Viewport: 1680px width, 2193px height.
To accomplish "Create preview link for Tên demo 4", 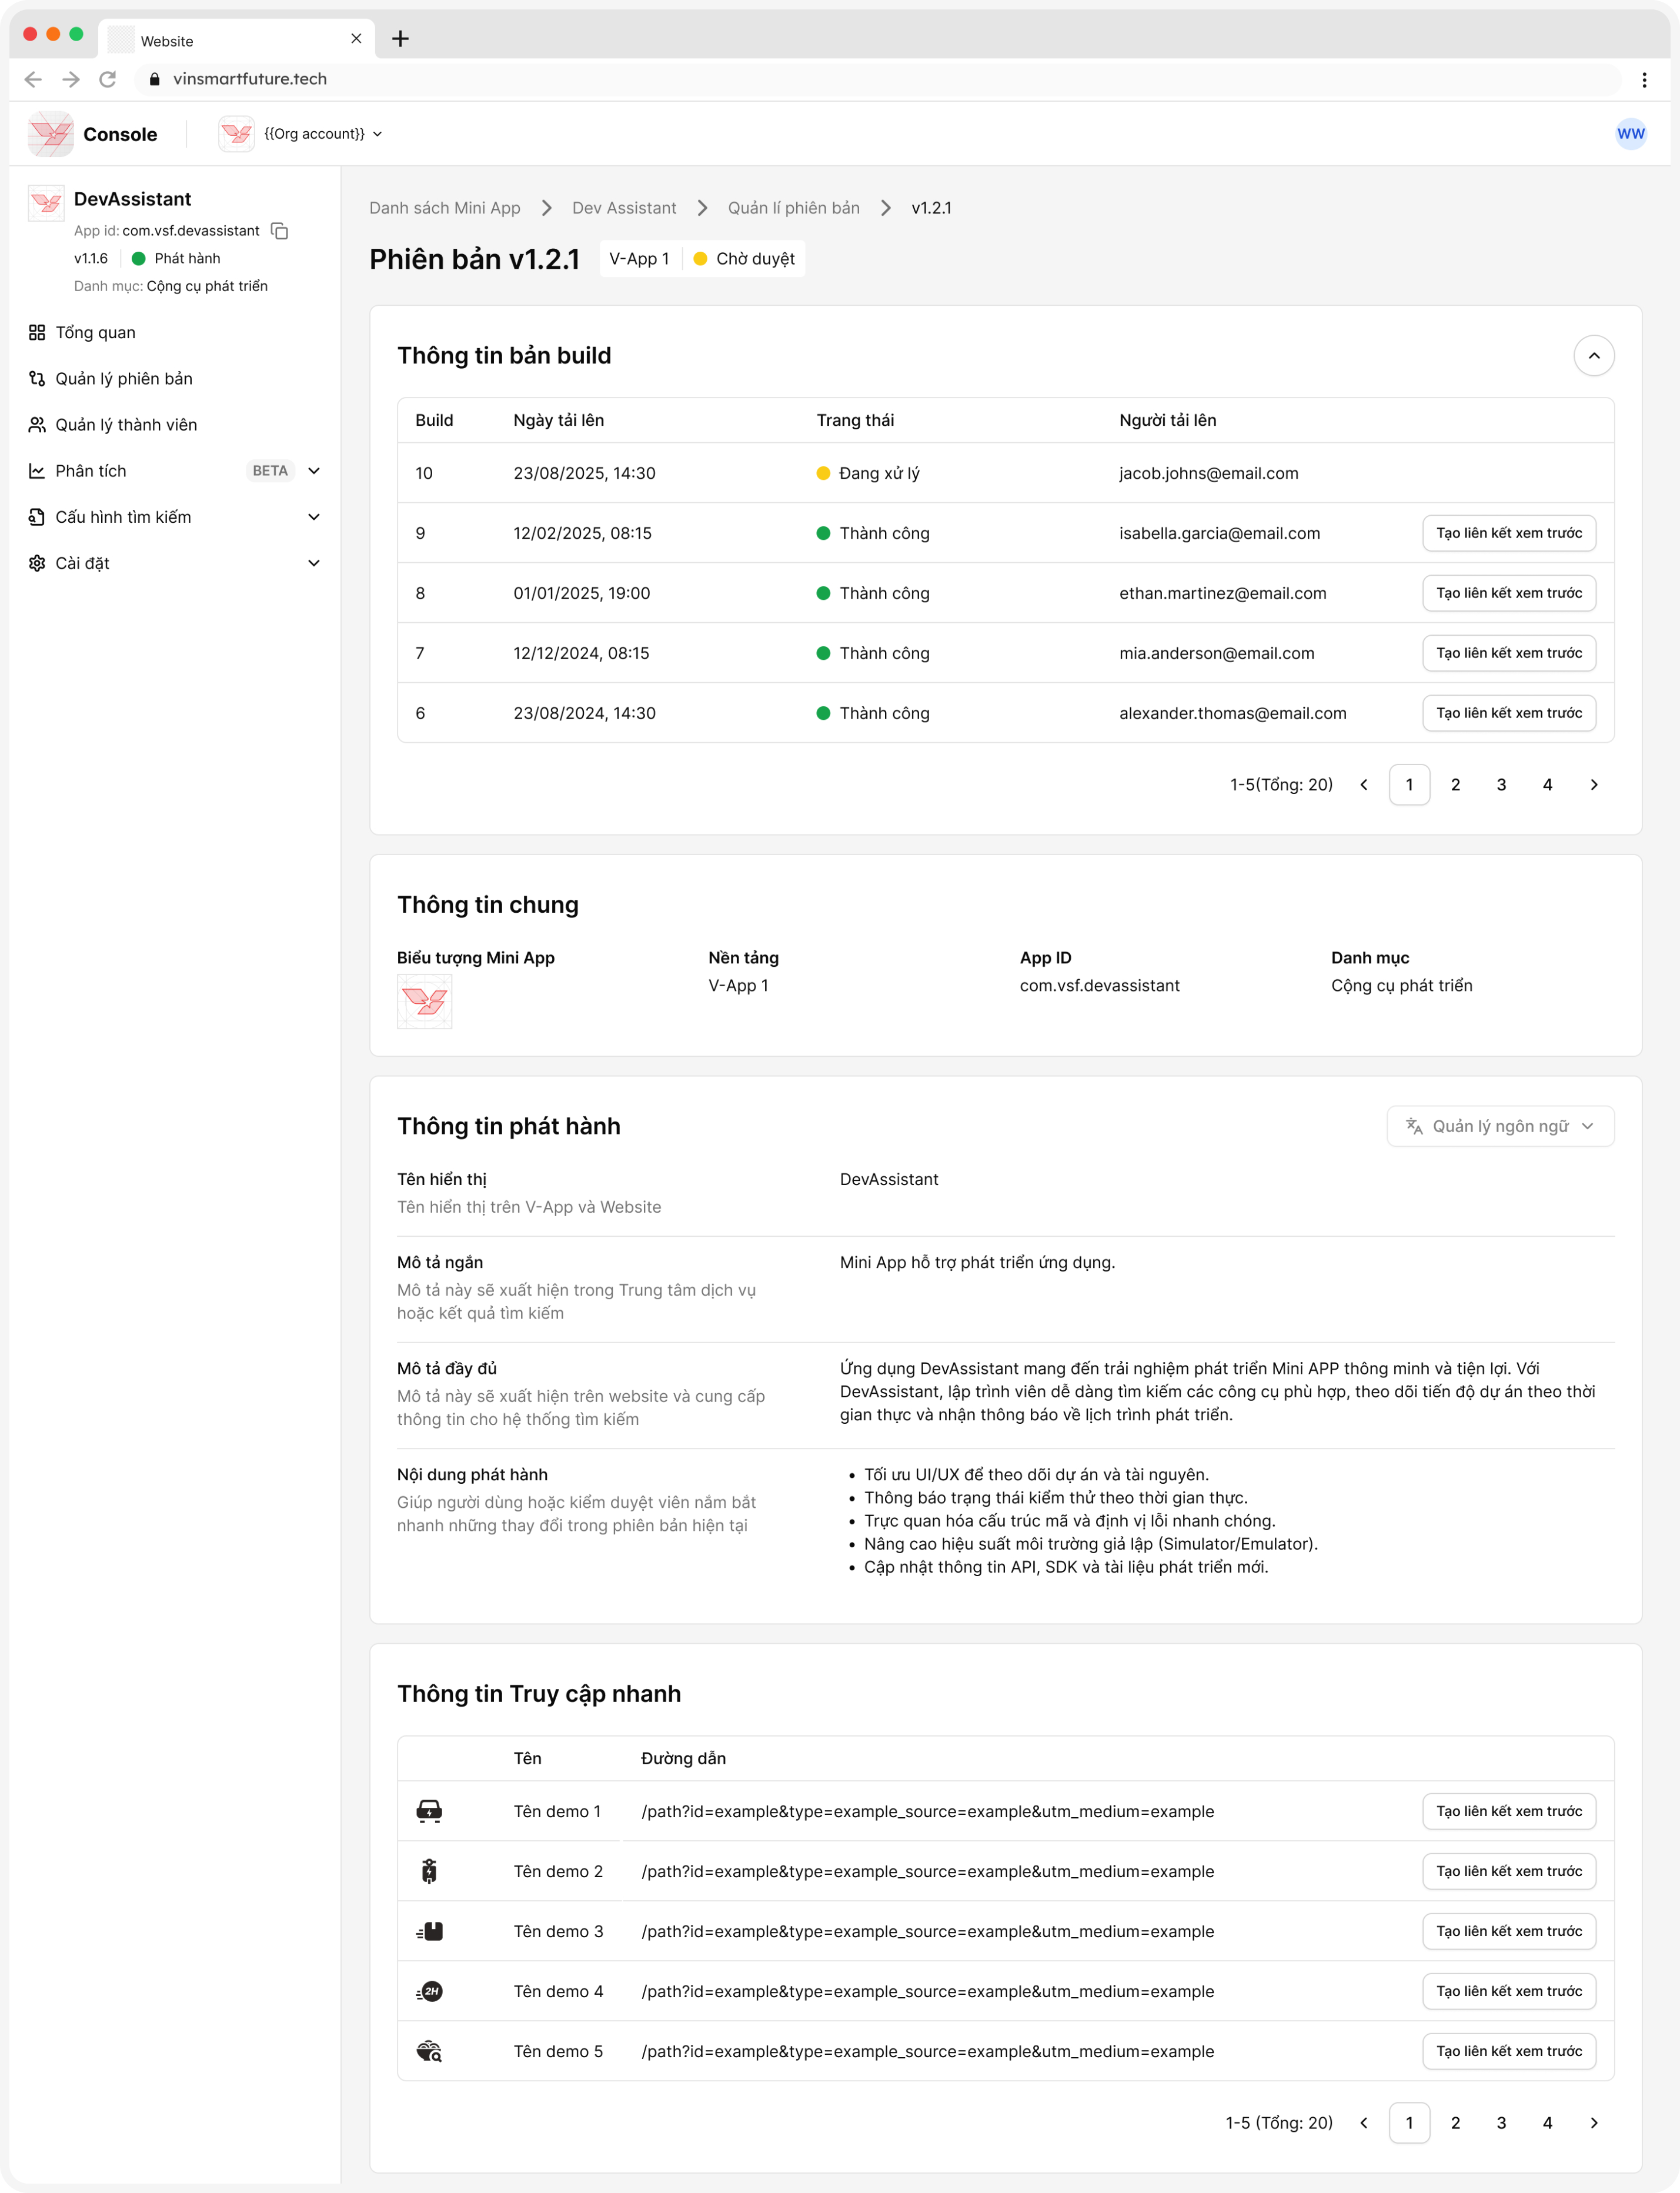I will point(1509,1991).
